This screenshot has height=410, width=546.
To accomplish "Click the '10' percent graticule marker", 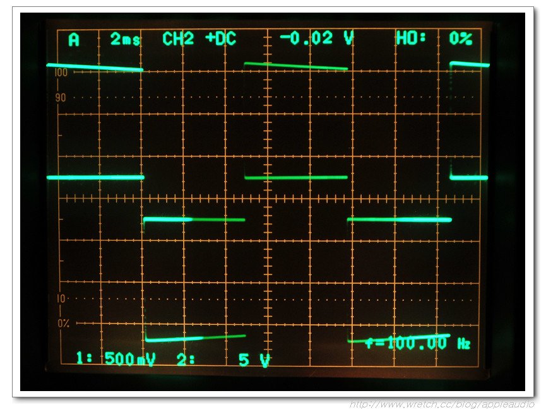I will pyautogui.click(x=61, y=298).
